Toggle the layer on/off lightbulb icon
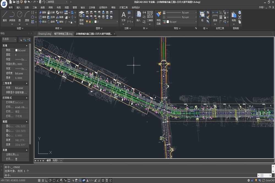This screenshot has width=275, height=183. (87, 22)
